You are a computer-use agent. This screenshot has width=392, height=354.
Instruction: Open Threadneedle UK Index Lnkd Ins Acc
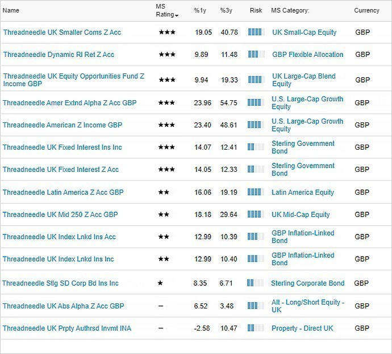tap(59, 237)
